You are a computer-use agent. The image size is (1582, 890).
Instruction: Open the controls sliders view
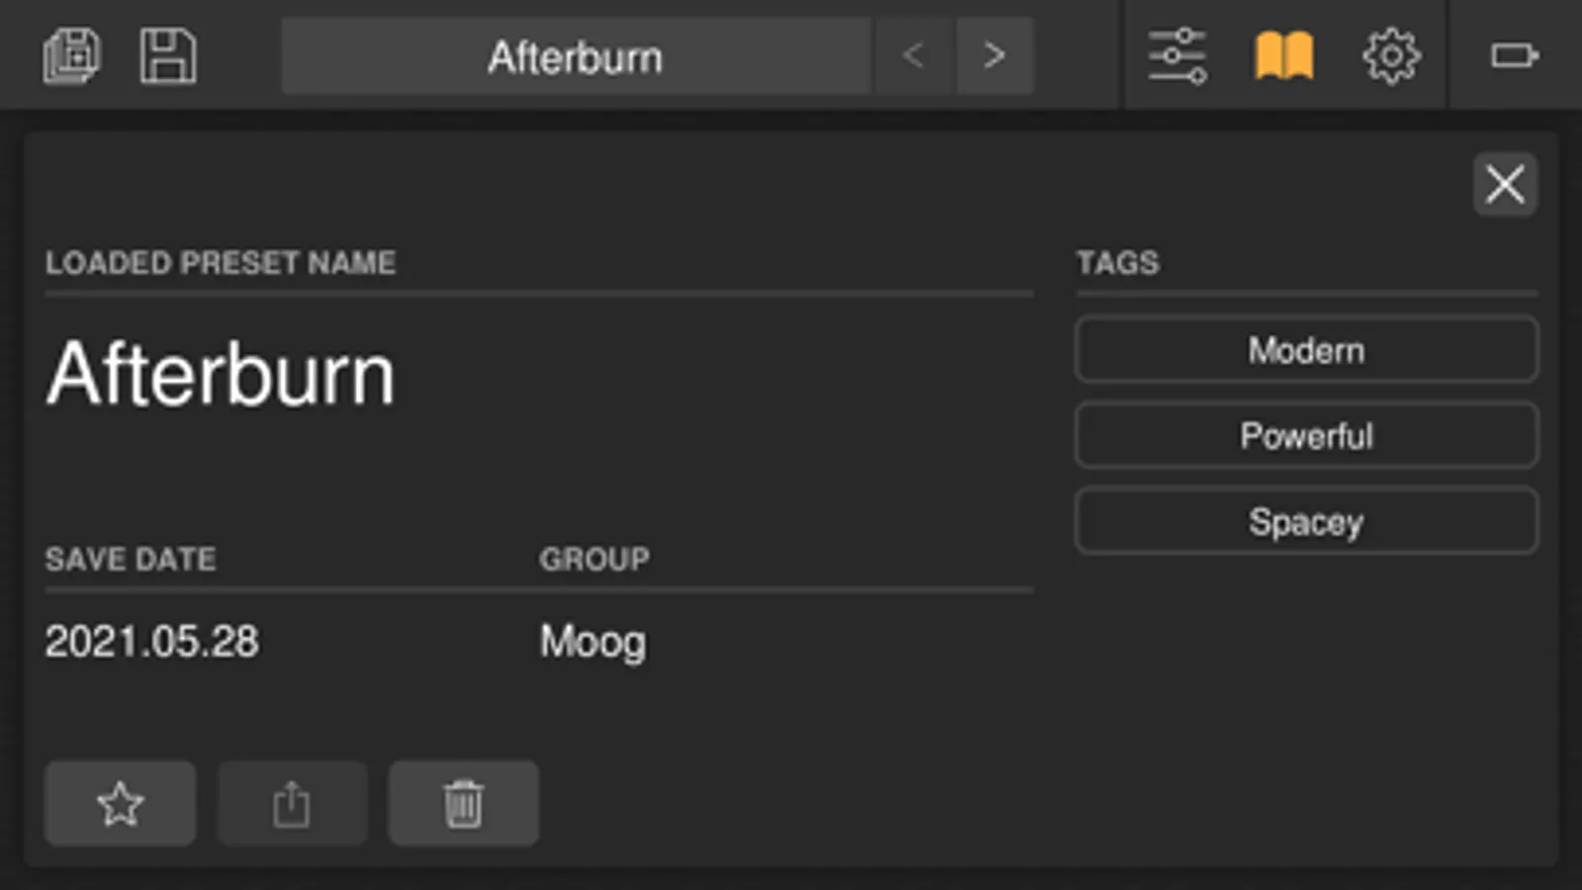coord(1176,55)
